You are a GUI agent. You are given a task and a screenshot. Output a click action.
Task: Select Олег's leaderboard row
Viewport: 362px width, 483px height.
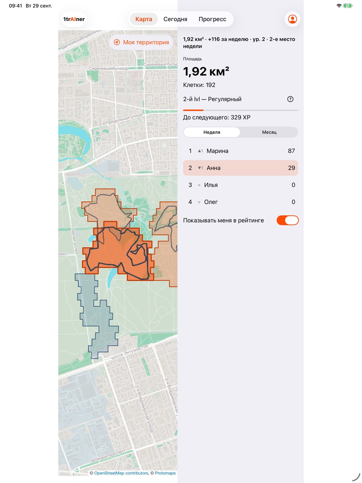pyautogui.click(x=240, y=202)
